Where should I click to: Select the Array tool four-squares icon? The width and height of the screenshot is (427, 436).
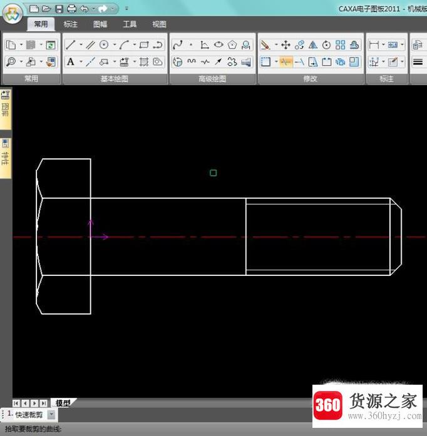click(340, 45)
